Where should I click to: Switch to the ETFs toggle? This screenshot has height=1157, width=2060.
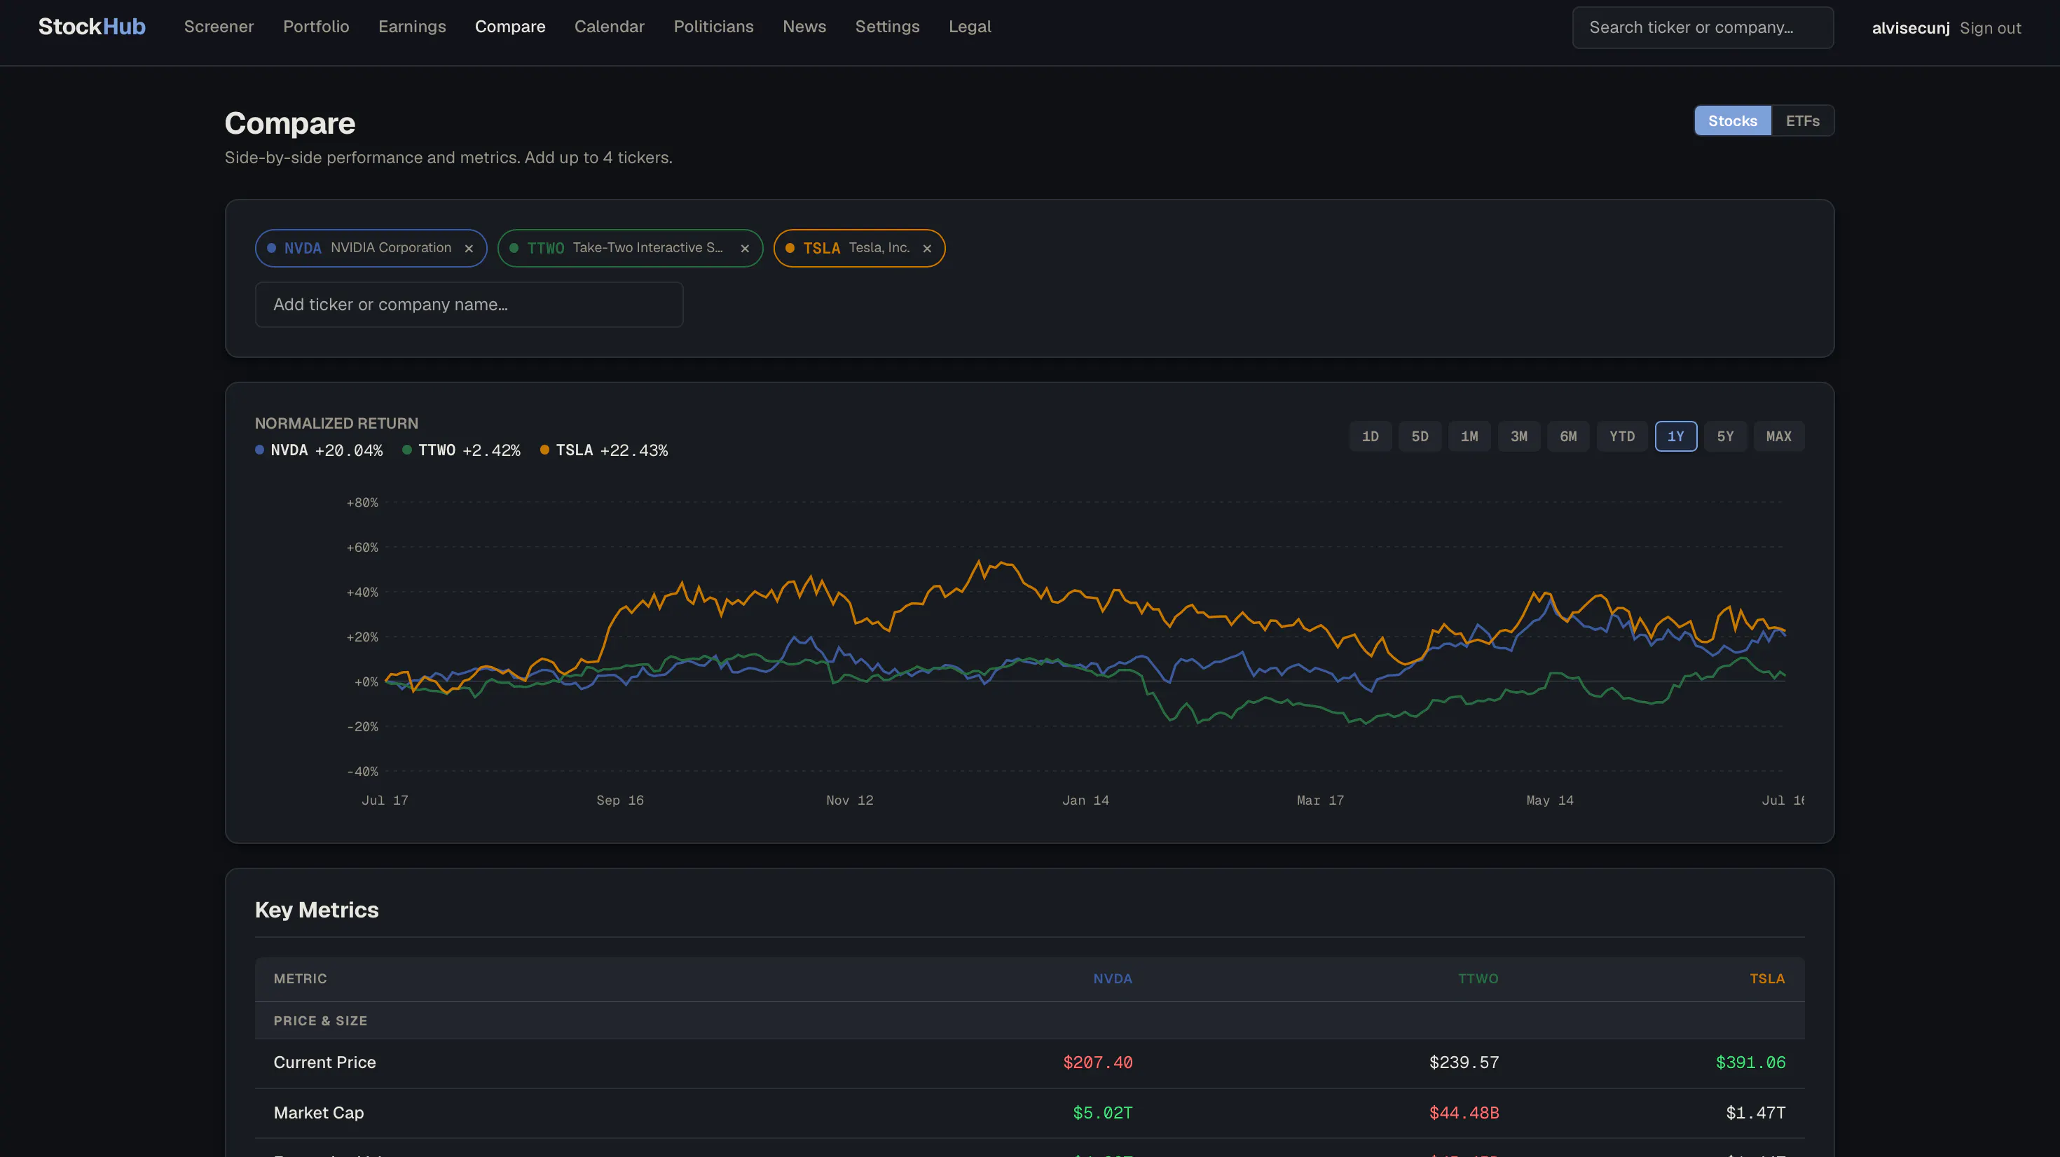pos(1802,120)
